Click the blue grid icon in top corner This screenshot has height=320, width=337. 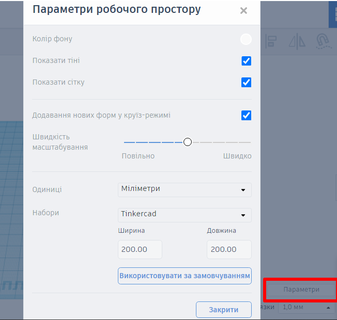click(x=332, y=14)
